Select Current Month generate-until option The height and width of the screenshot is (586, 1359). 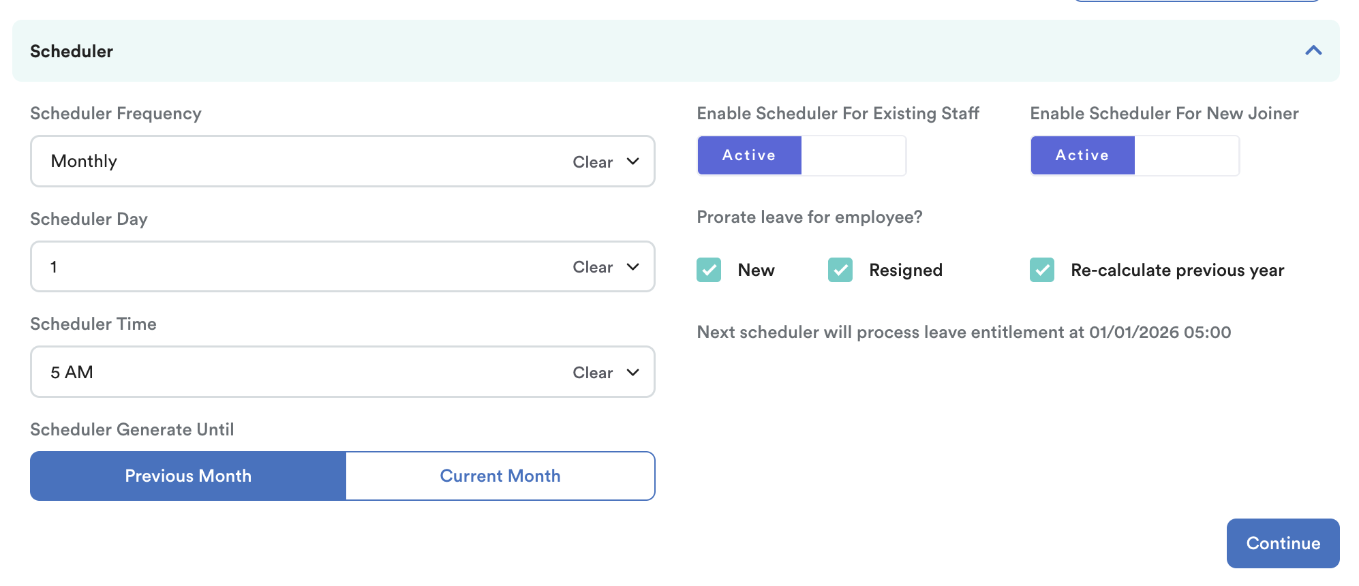tap(500, 476)
